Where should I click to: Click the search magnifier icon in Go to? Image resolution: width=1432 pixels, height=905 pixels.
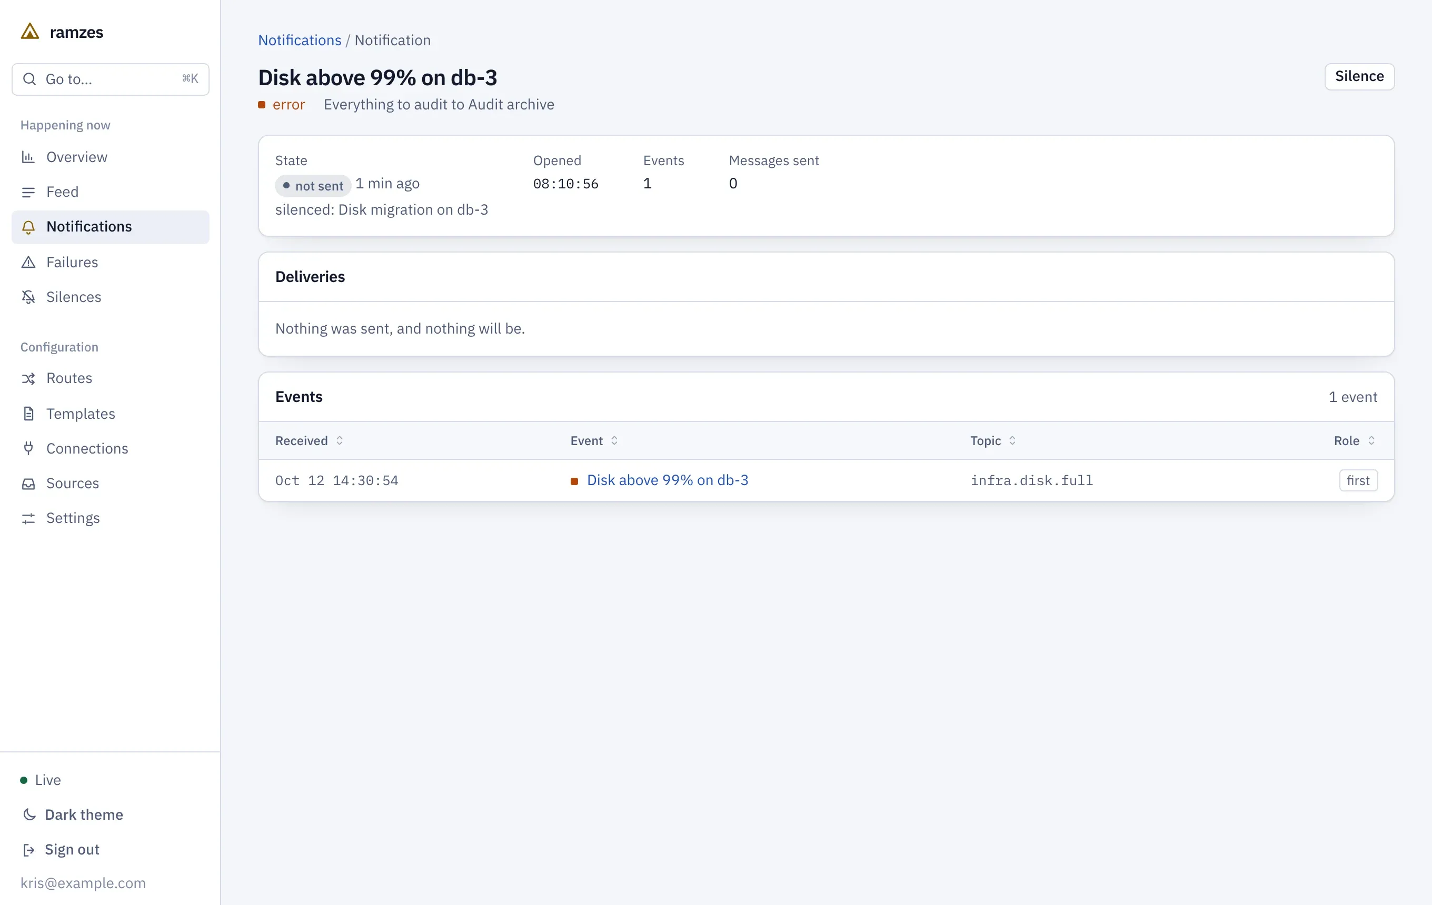29,79
